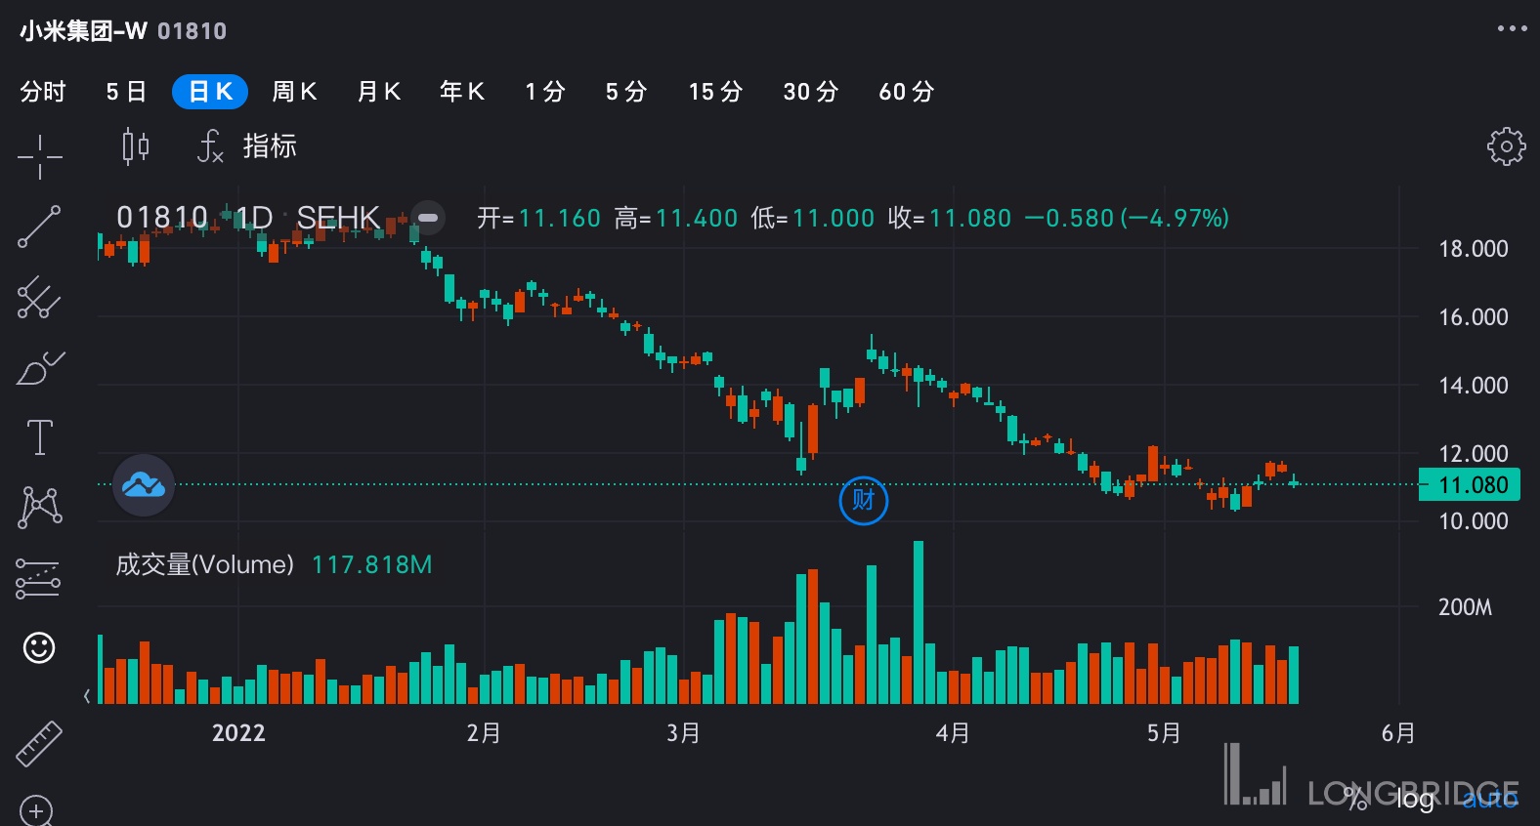Click the 117.818M volume value

[371, 564]
